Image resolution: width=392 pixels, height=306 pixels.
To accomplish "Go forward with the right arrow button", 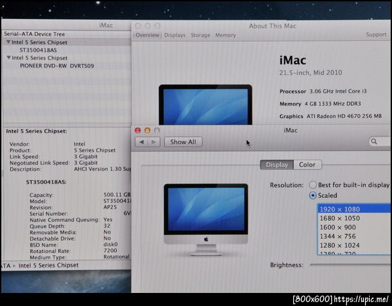I will pos(154,142).
